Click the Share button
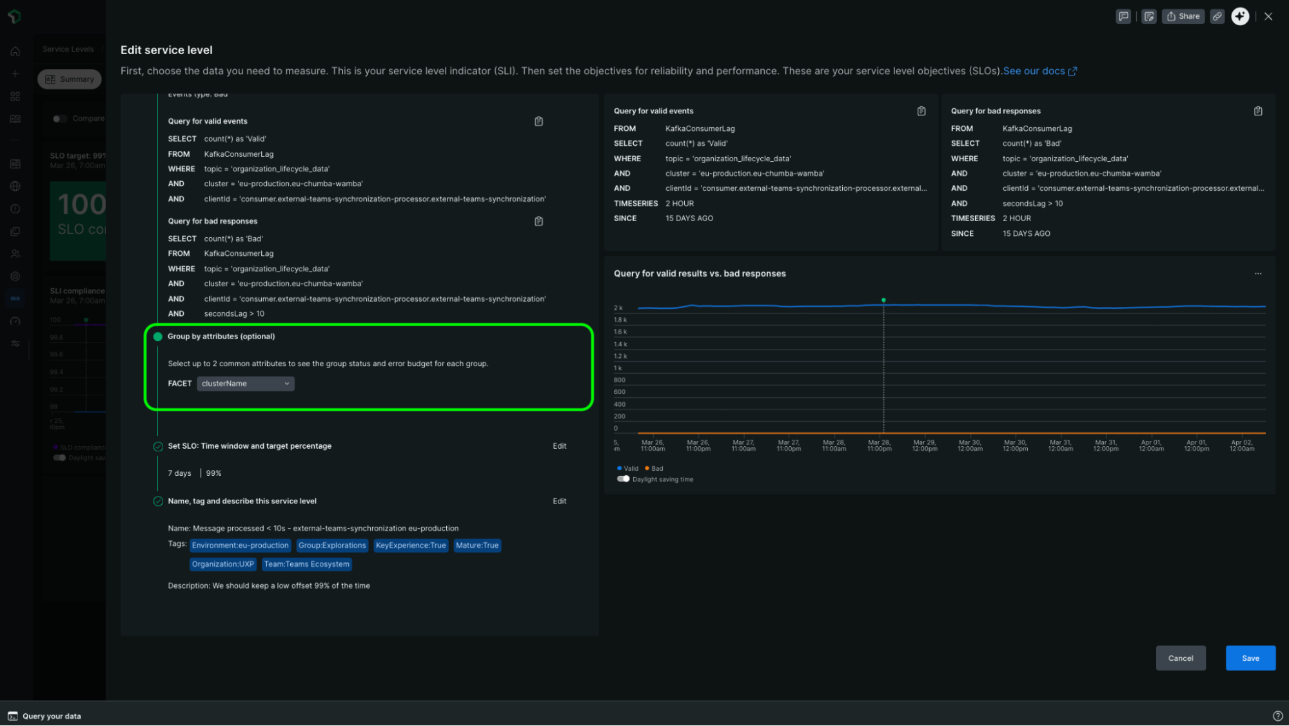The height and width of the screenshot is (726, 1289). 1183,17
